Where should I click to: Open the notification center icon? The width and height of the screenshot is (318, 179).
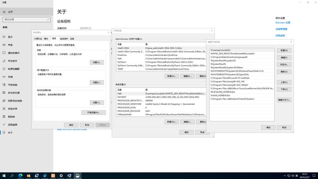(314, 175)
